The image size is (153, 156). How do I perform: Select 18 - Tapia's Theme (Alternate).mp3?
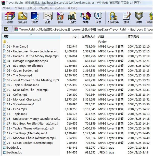pos(30,128)
